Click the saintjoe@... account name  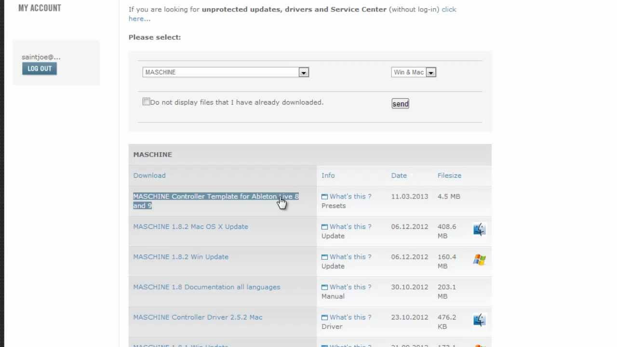(41, 57)
